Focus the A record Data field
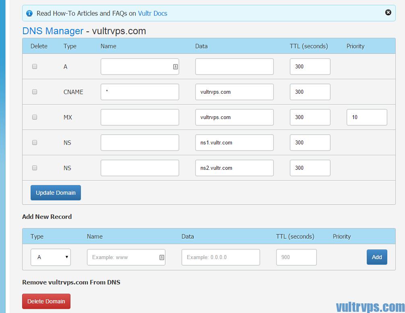 pos(234,66)
